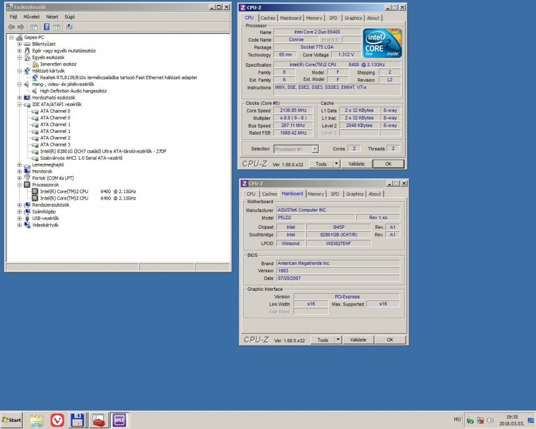Click the CPU-Z icon in the taskbar
The height and width of the screenshot is (429, 536).
click(x=119, y=420)
